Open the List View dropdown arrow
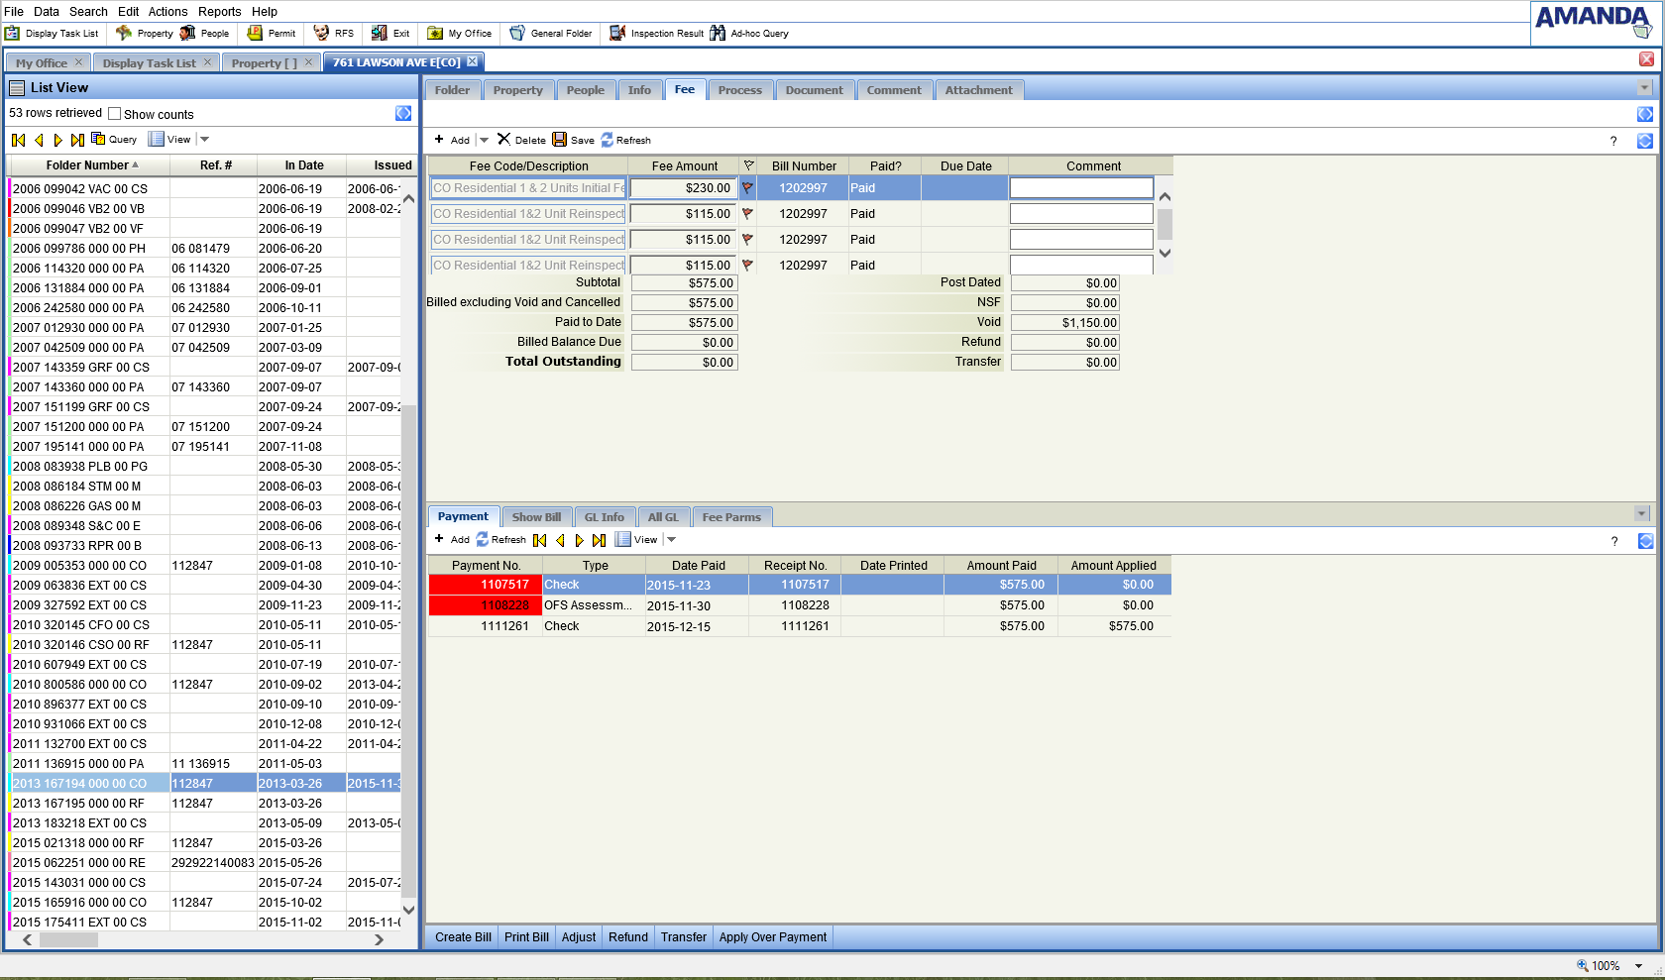 click(205, 140)
